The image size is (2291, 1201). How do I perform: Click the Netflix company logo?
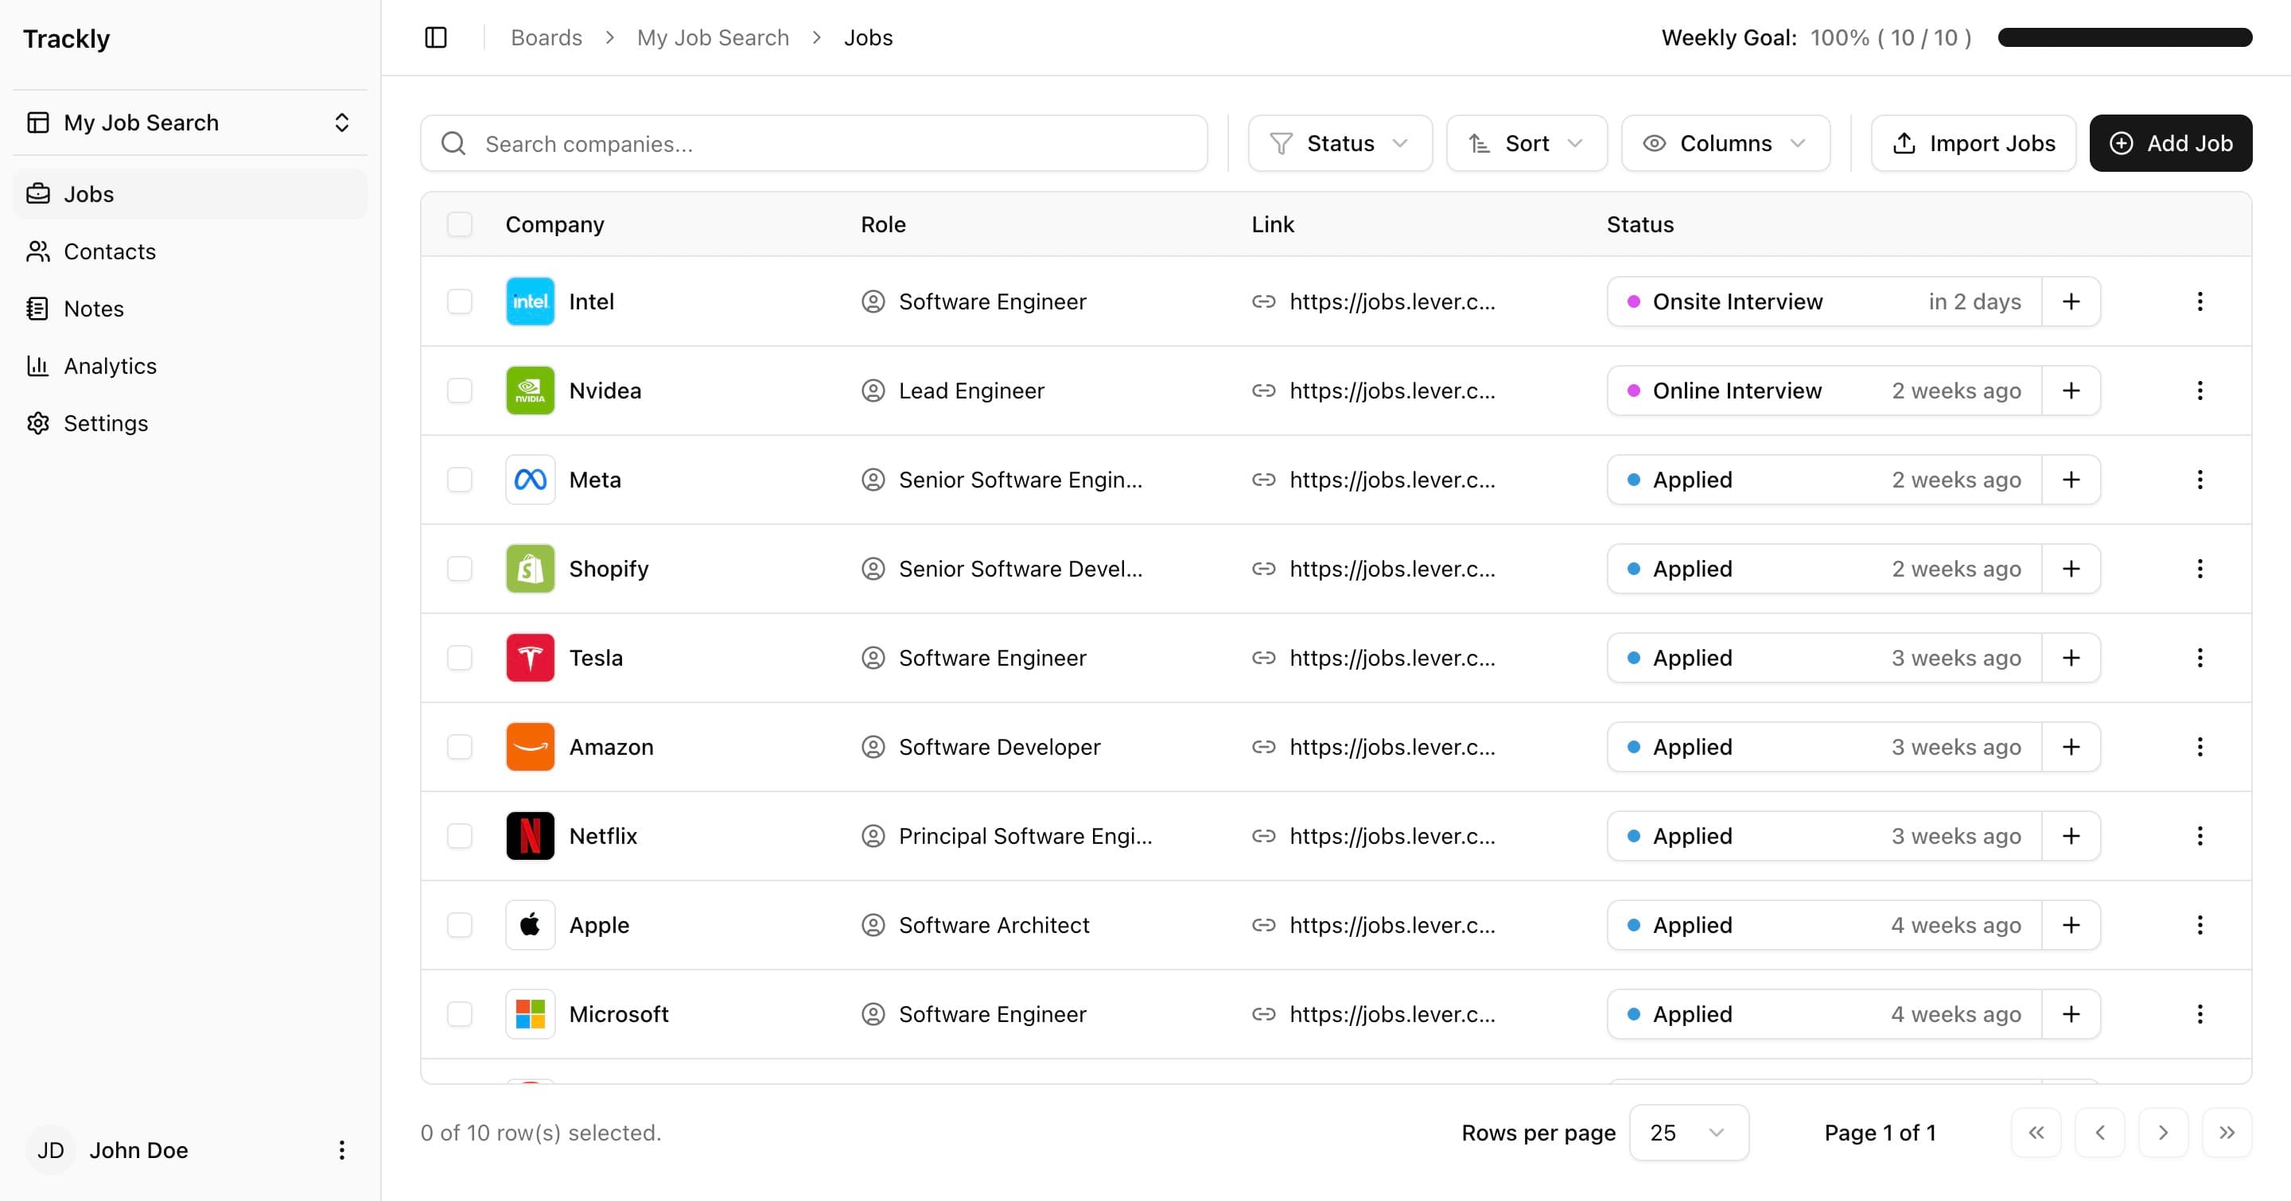[x=530, y=836]
